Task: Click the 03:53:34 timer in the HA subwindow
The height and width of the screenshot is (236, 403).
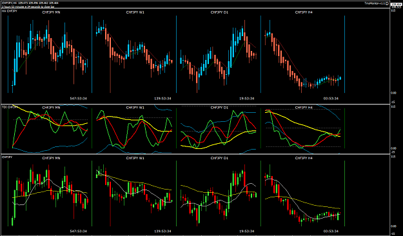Action: [331, 99]
